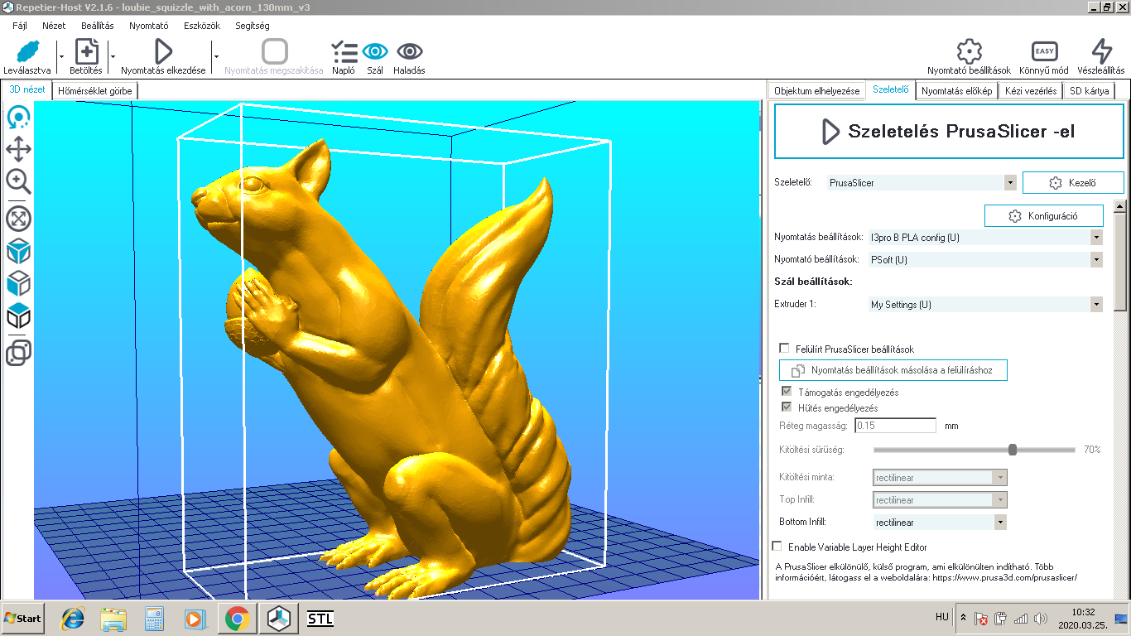
Task: Switch to Kézi vezérlés tab
Action: (1031, 90)
